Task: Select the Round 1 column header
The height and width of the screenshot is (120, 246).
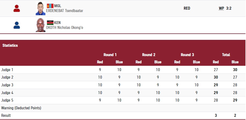Action: pos(110,55)
